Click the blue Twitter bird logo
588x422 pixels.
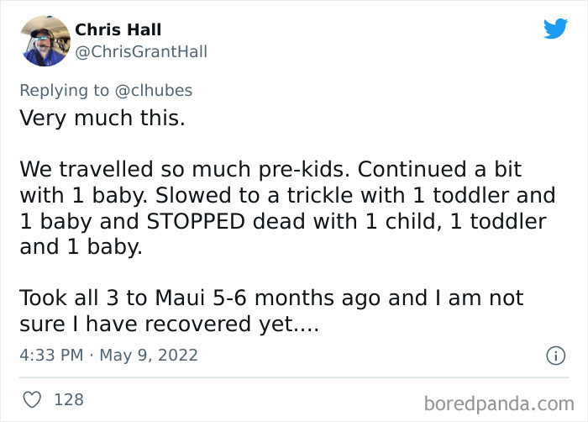tap(555, 29)
